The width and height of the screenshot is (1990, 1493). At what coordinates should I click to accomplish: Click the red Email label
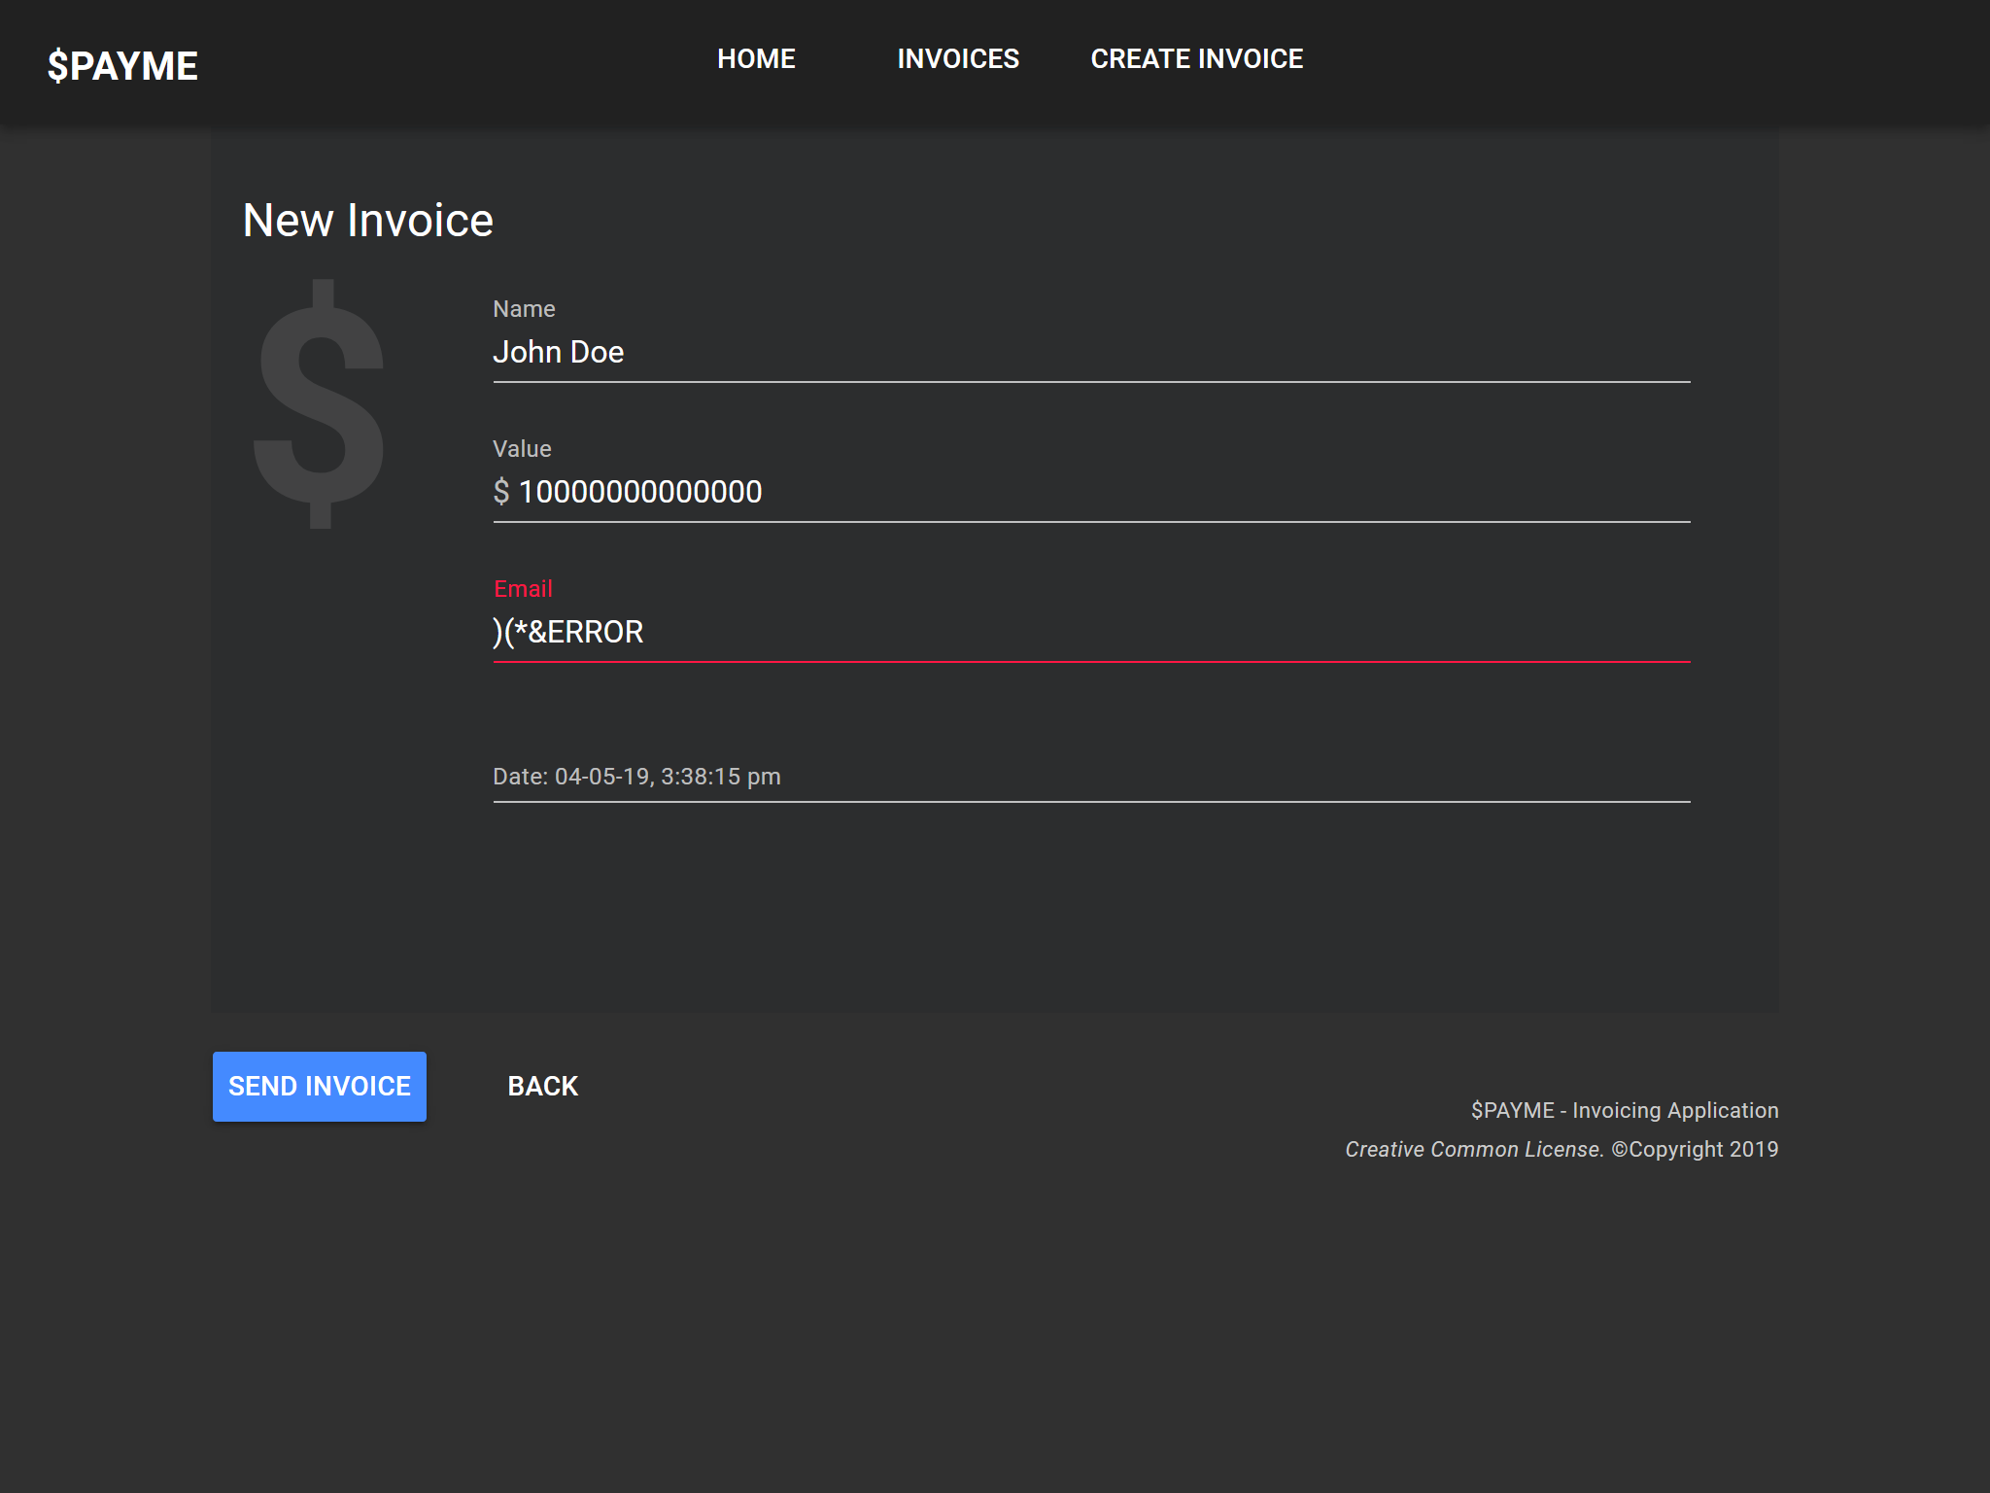523,589
